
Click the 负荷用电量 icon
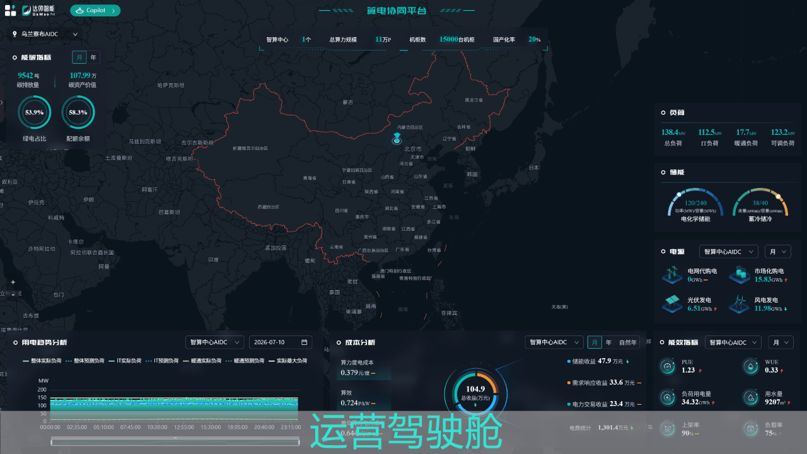click(x=667, y=397)
